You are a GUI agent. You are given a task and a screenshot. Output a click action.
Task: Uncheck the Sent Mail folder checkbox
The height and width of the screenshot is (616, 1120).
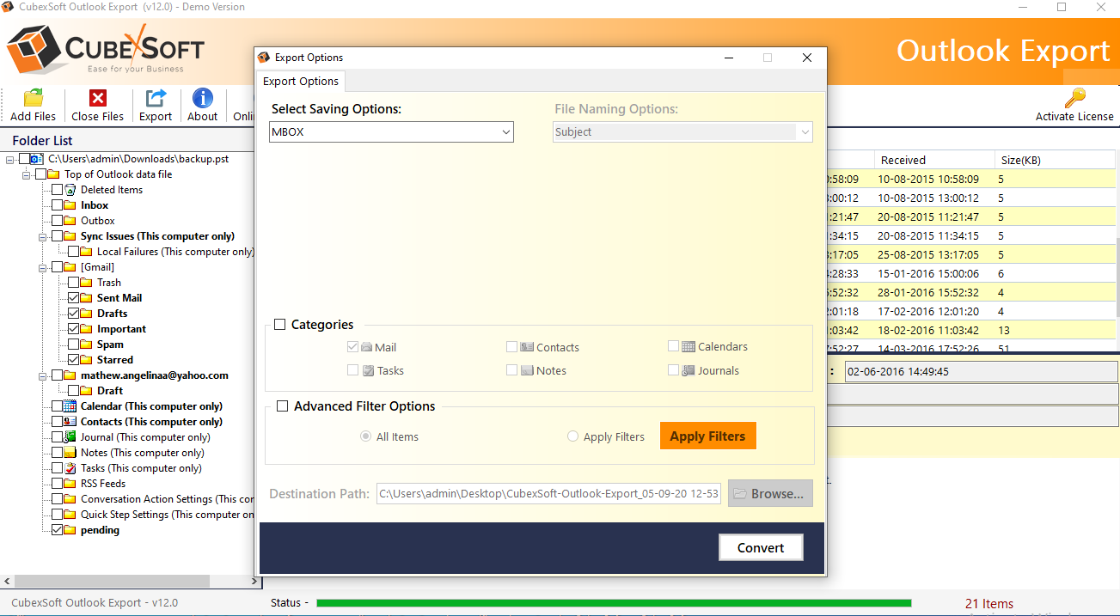[x=73, y=298]
